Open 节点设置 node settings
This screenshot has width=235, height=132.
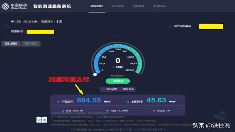[112, 89]
